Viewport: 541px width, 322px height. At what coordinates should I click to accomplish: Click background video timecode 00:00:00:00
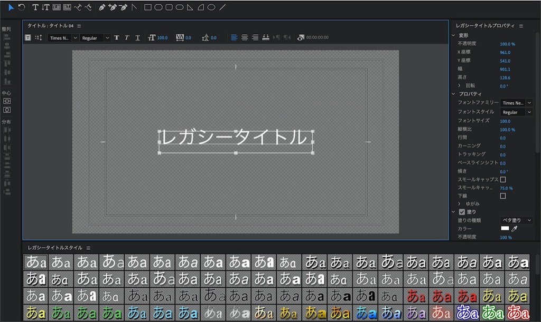point(318,37)
